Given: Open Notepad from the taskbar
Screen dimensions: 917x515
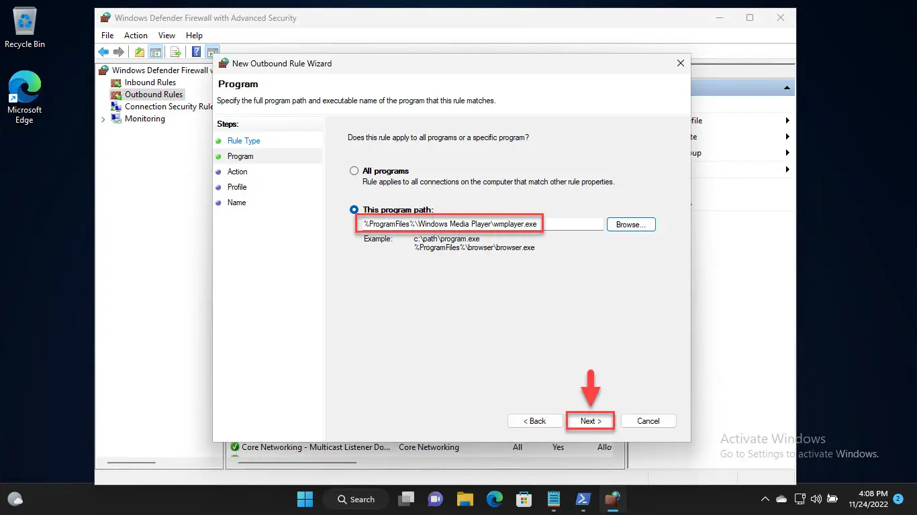Looking at the screenshot, I should tap(553, 499).
